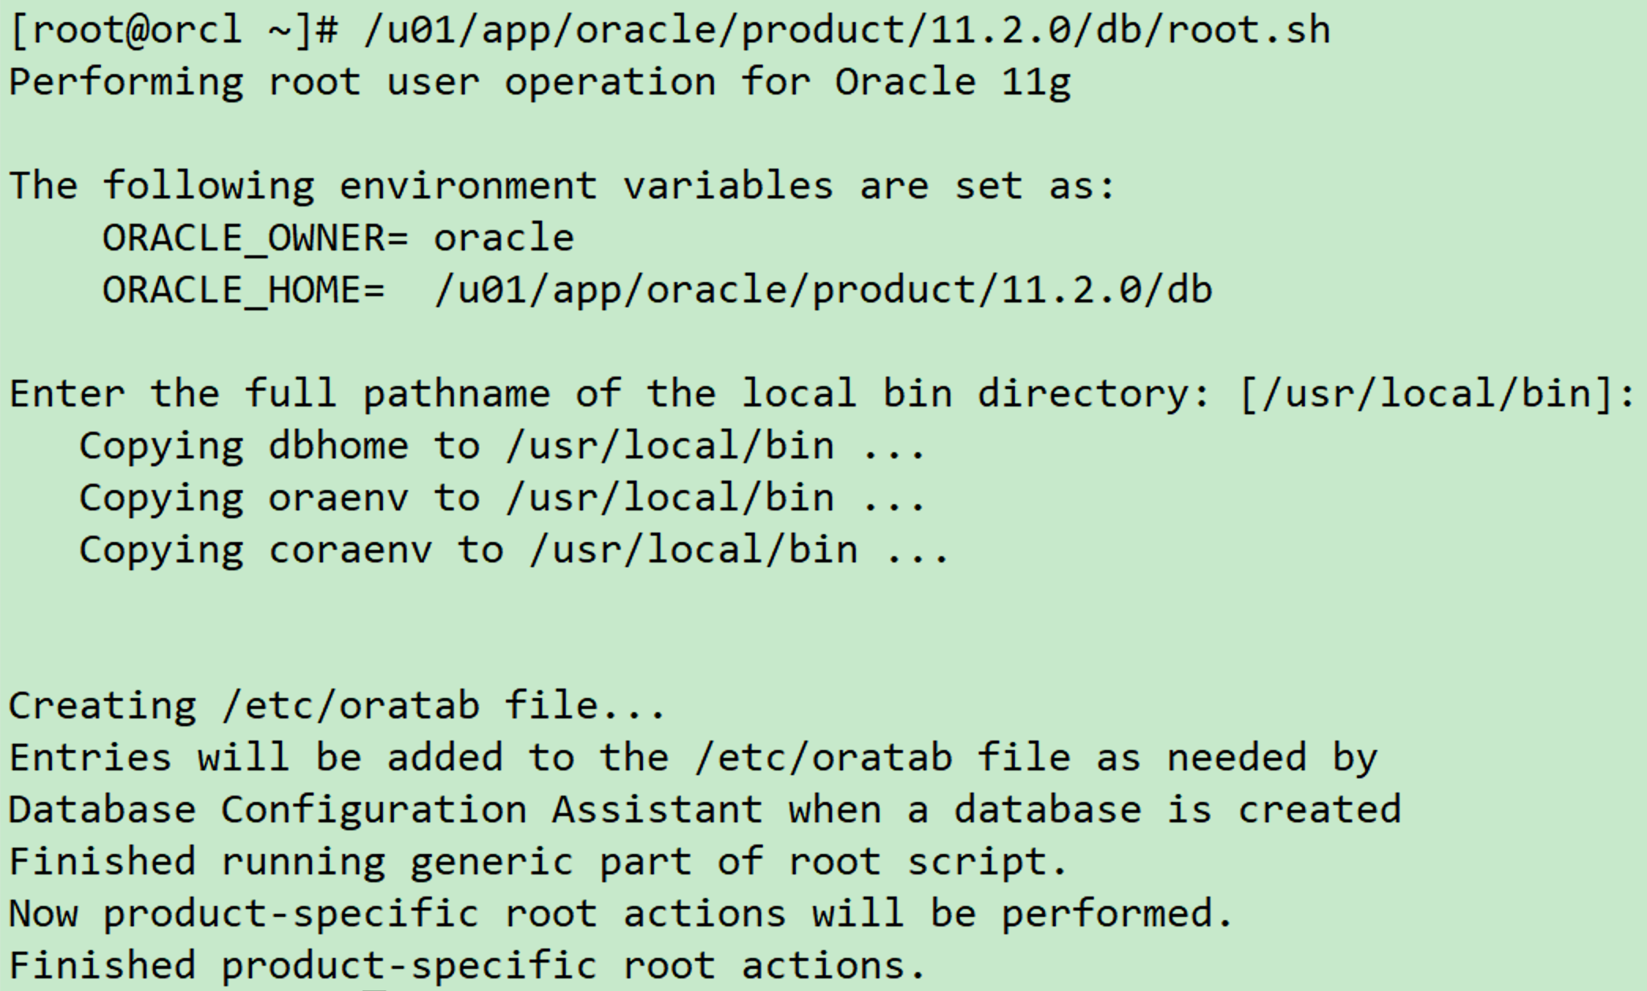Click the 'Entries will be added' line
The image size is (1647, 991).
coord(693,758)
